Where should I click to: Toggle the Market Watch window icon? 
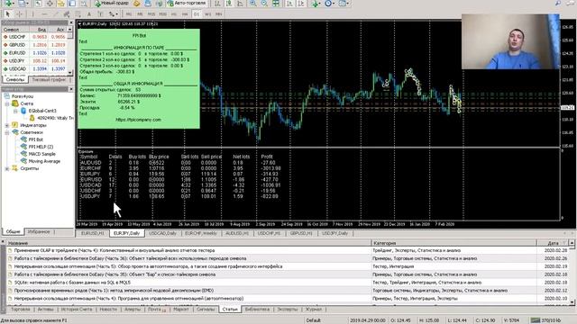pyautogui.click(x=38, y=4)
